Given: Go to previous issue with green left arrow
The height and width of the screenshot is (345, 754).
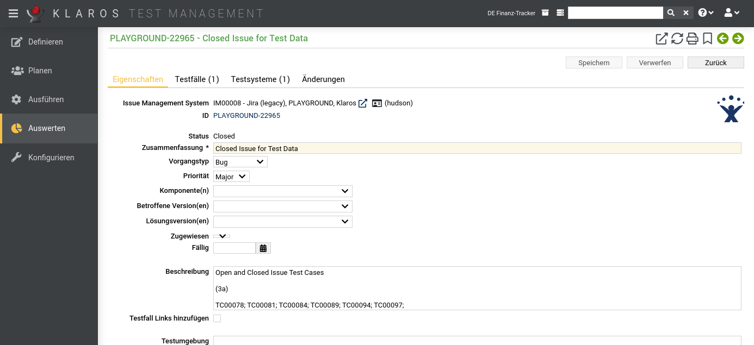Looking at the screenshot, I should 722,38.
